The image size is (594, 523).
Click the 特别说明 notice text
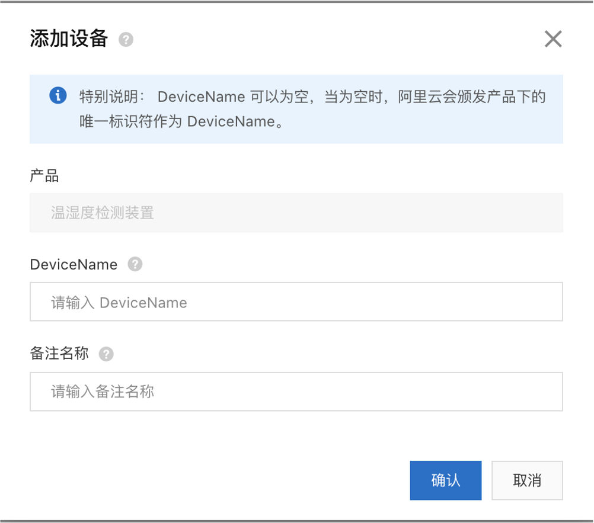click(312, 109)
